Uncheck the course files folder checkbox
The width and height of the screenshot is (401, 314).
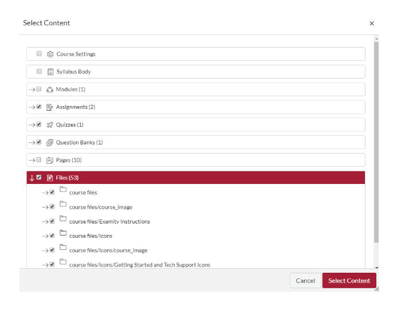tap(52, 192)
